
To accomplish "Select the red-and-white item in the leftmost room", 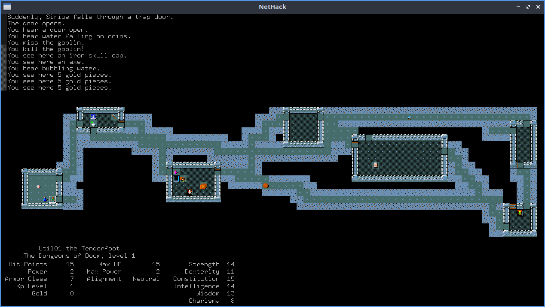I will point(39,186).
